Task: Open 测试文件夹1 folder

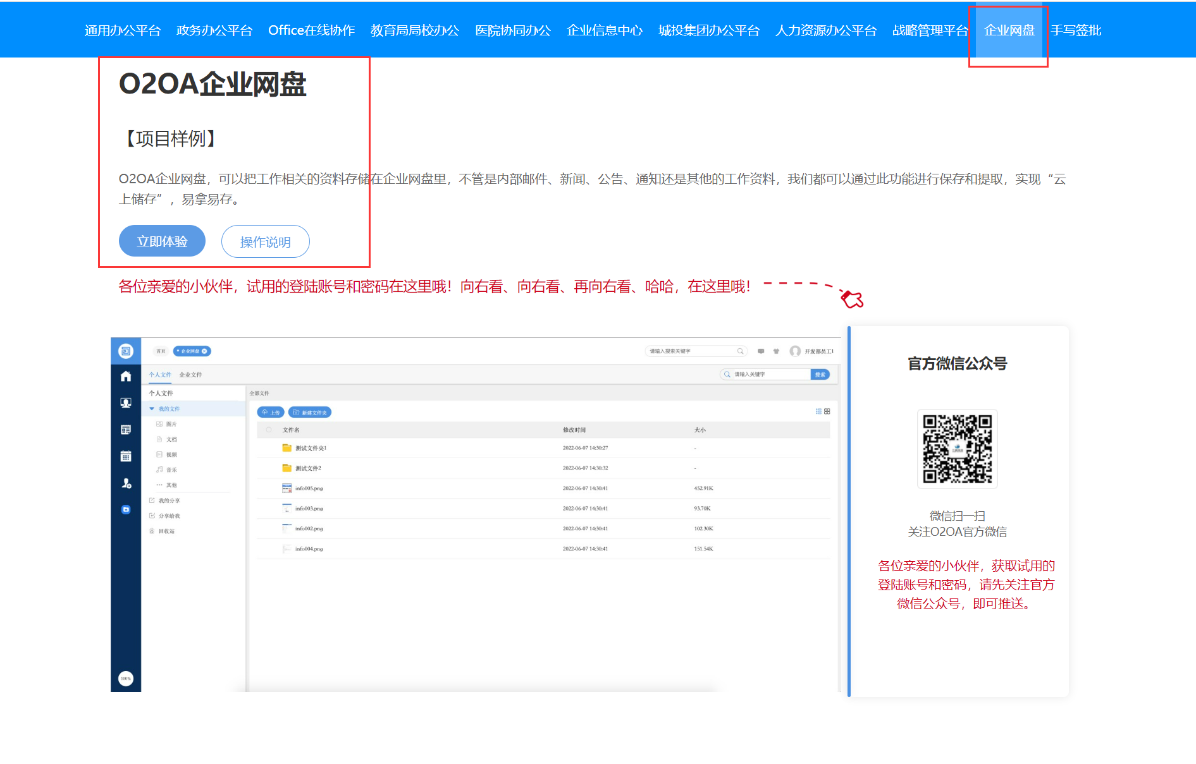Action: coord(311,448)
